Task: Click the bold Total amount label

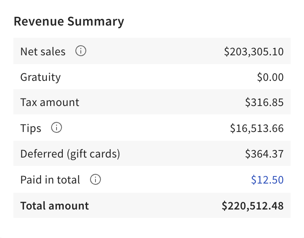Action: tap(55, 206)
